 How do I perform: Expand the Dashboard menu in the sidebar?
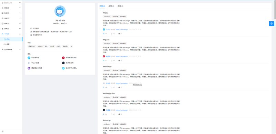point(11,3)
